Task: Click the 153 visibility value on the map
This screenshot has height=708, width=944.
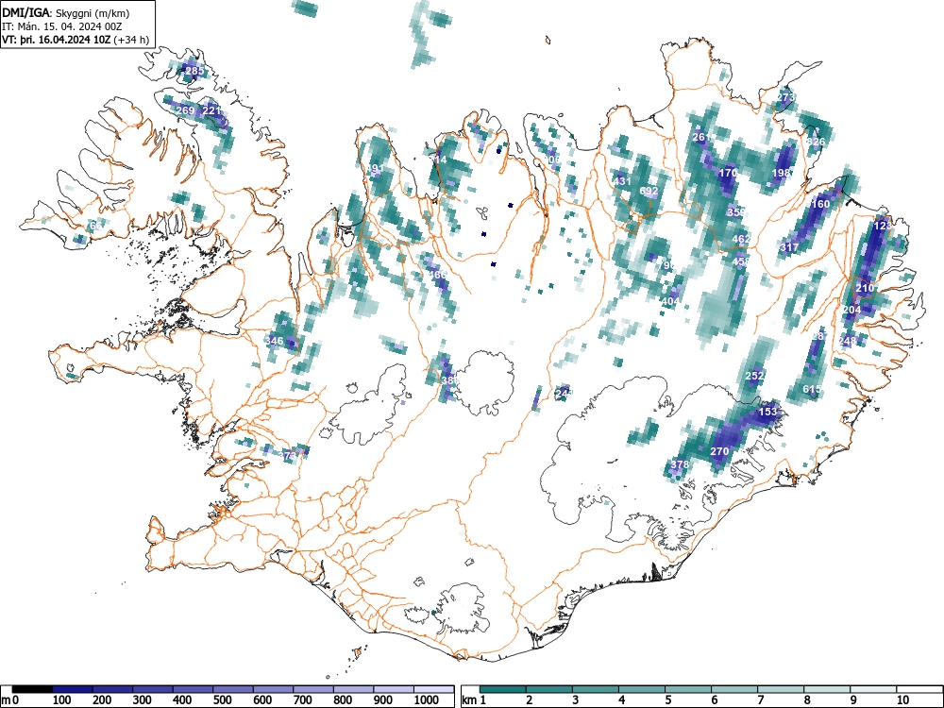Action: [x=767, y=412]
